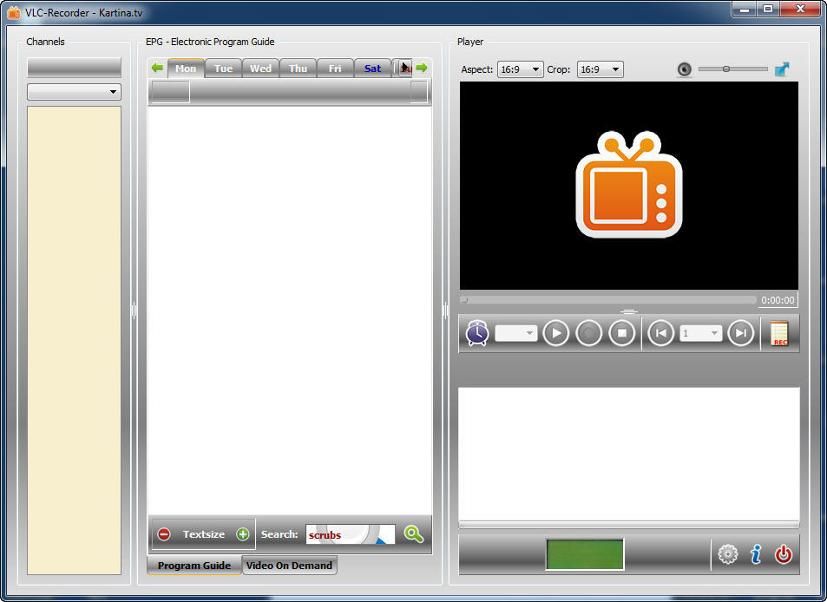Jump backward with the previous button
Image resolution: width=827 pixels, height=602 pixels.
[660, 333]
